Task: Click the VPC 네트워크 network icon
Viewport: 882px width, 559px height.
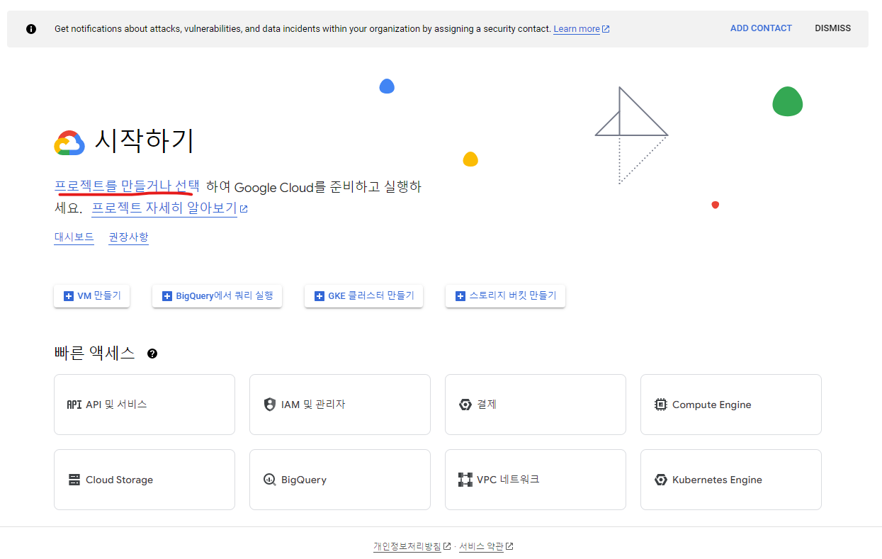Action: (465, 480)
